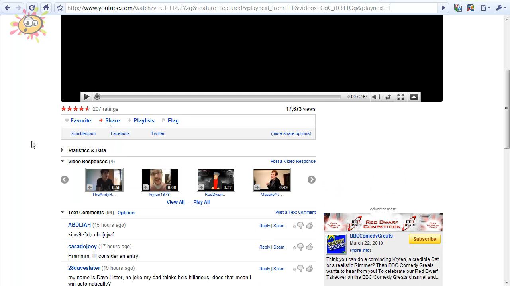The height and width of the screenshot is (286, 510).
Task: Bookmark the page with the star icon
Action: (x=60, y=8)
